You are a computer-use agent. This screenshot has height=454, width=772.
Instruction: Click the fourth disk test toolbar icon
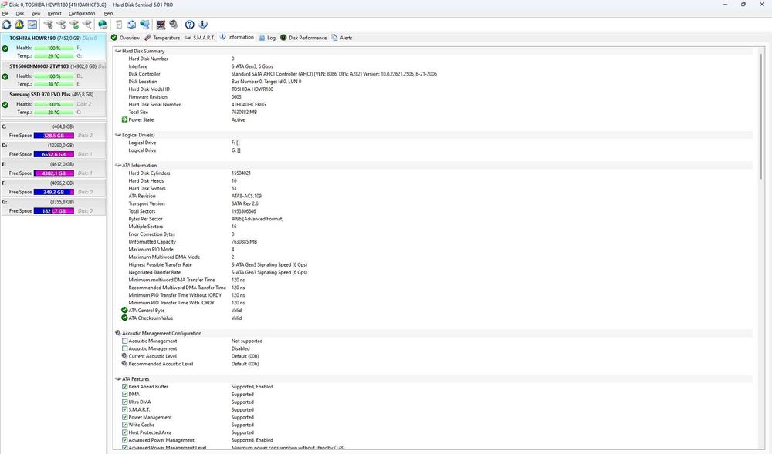click(86, 25)
